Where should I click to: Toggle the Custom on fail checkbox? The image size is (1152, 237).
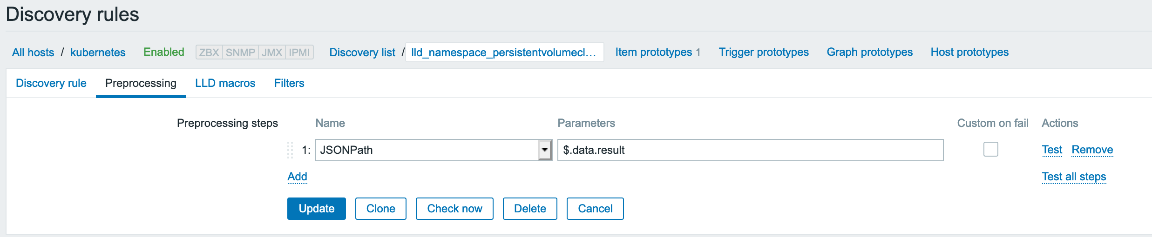tap(990, 149)
